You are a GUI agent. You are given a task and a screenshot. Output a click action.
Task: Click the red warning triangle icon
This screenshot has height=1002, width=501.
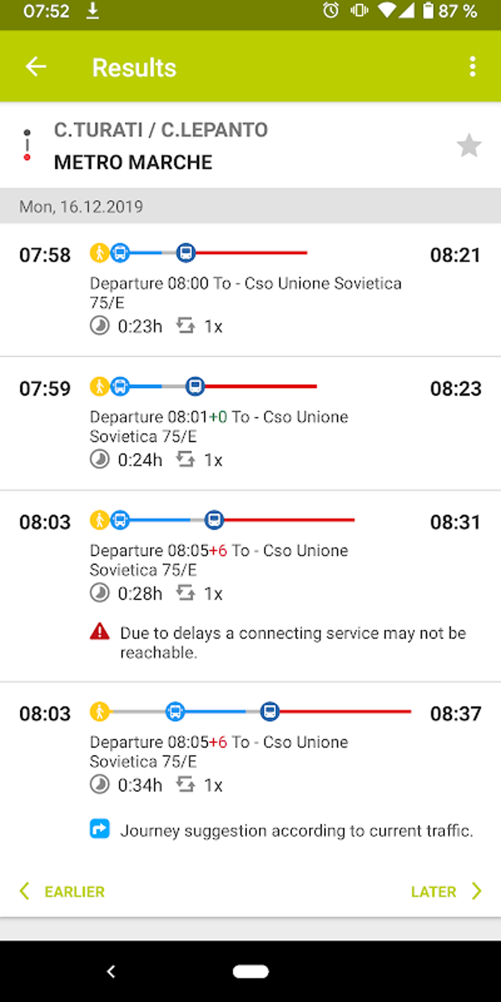pos(100,632)
